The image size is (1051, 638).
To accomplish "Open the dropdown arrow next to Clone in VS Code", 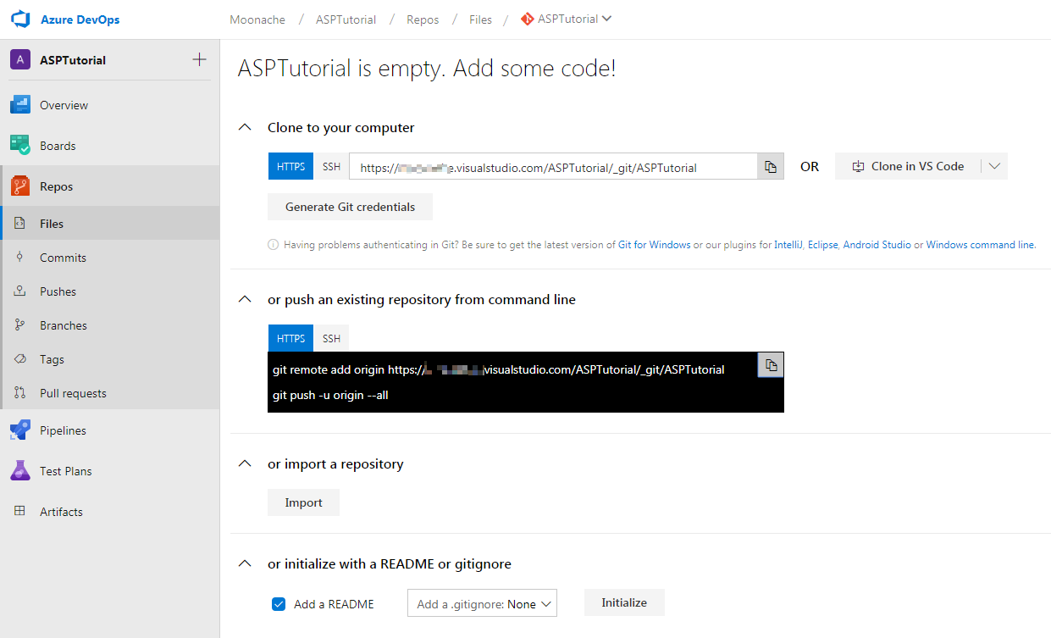I will (994, 166).
